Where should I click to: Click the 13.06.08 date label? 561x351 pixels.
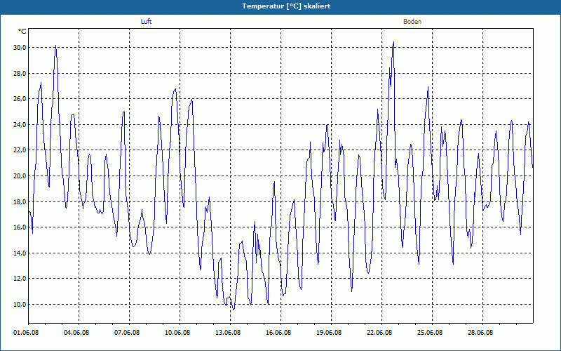(228, 333)
